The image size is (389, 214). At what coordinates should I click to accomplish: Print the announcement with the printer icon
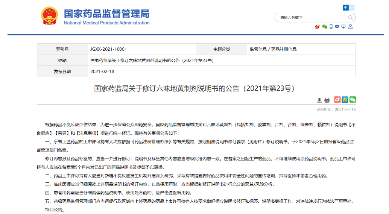click(x=327, y=100)
